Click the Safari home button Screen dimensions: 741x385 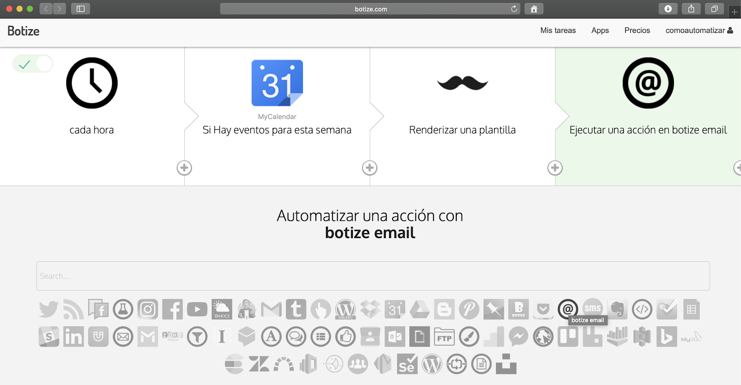534,9
